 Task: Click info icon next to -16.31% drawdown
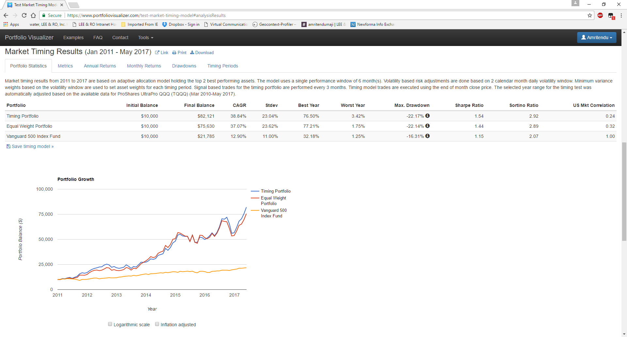coord(427,136)
